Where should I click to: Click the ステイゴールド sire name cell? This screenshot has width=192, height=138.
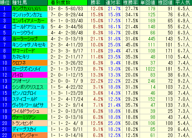[x=30, y=99]
